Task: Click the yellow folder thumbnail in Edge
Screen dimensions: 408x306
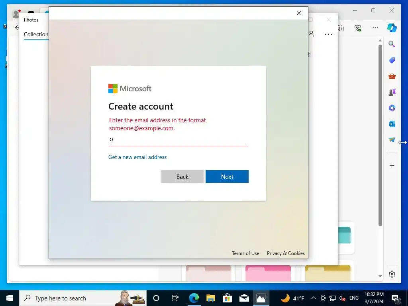Action: point(328,273)
